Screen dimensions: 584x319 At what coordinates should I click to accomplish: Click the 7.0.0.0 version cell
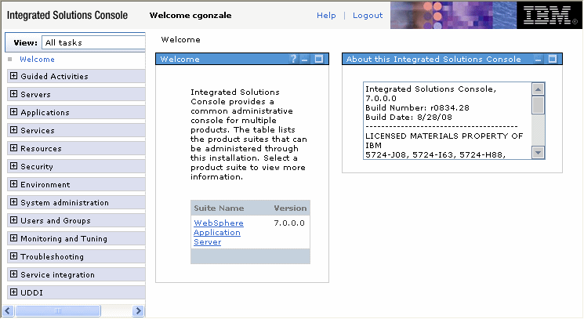(289, 223)
